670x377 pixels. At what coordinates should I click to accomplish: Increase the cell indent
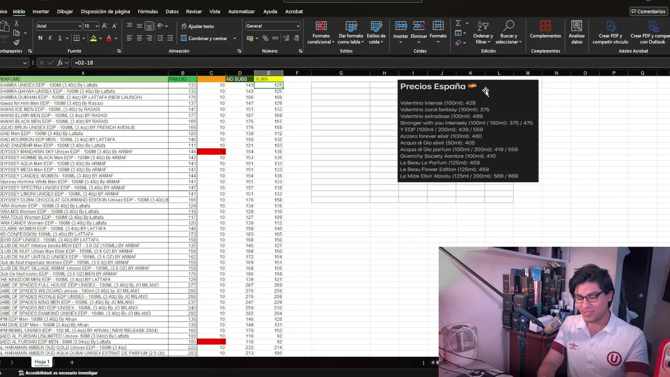click(170, 38)
